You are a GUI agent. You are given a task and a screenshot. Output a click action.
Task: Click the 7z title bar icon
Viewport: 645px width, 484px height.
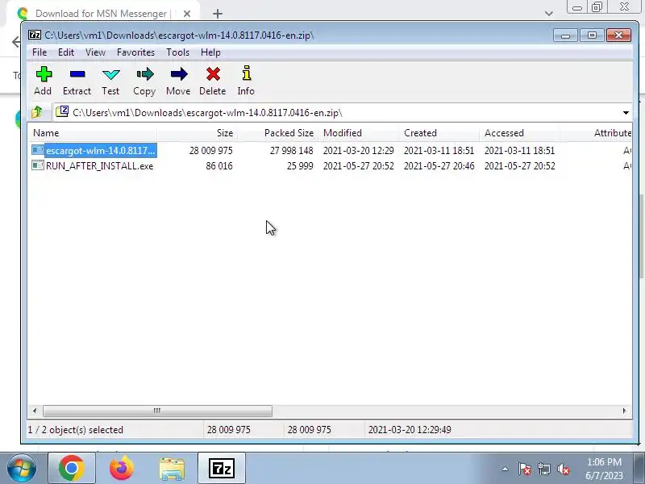tap(35, 35)
